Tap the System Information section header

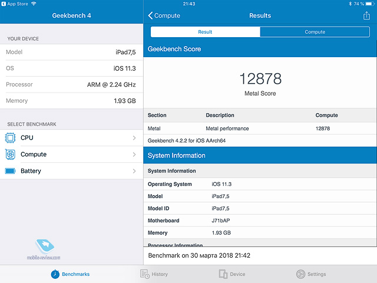[x=260, y=156]
